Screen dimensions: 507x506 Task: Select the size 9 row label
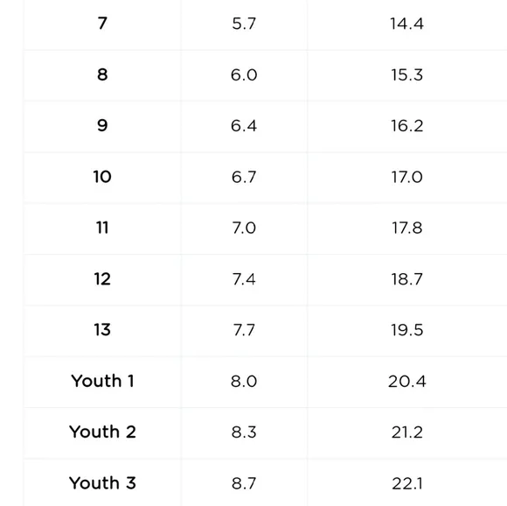coord(102,125)
